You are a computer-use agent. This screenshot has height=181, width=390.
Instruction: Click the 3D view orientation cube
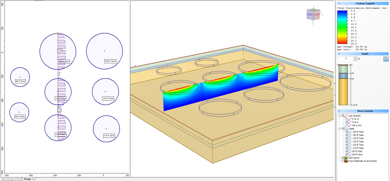click(313, 14)
